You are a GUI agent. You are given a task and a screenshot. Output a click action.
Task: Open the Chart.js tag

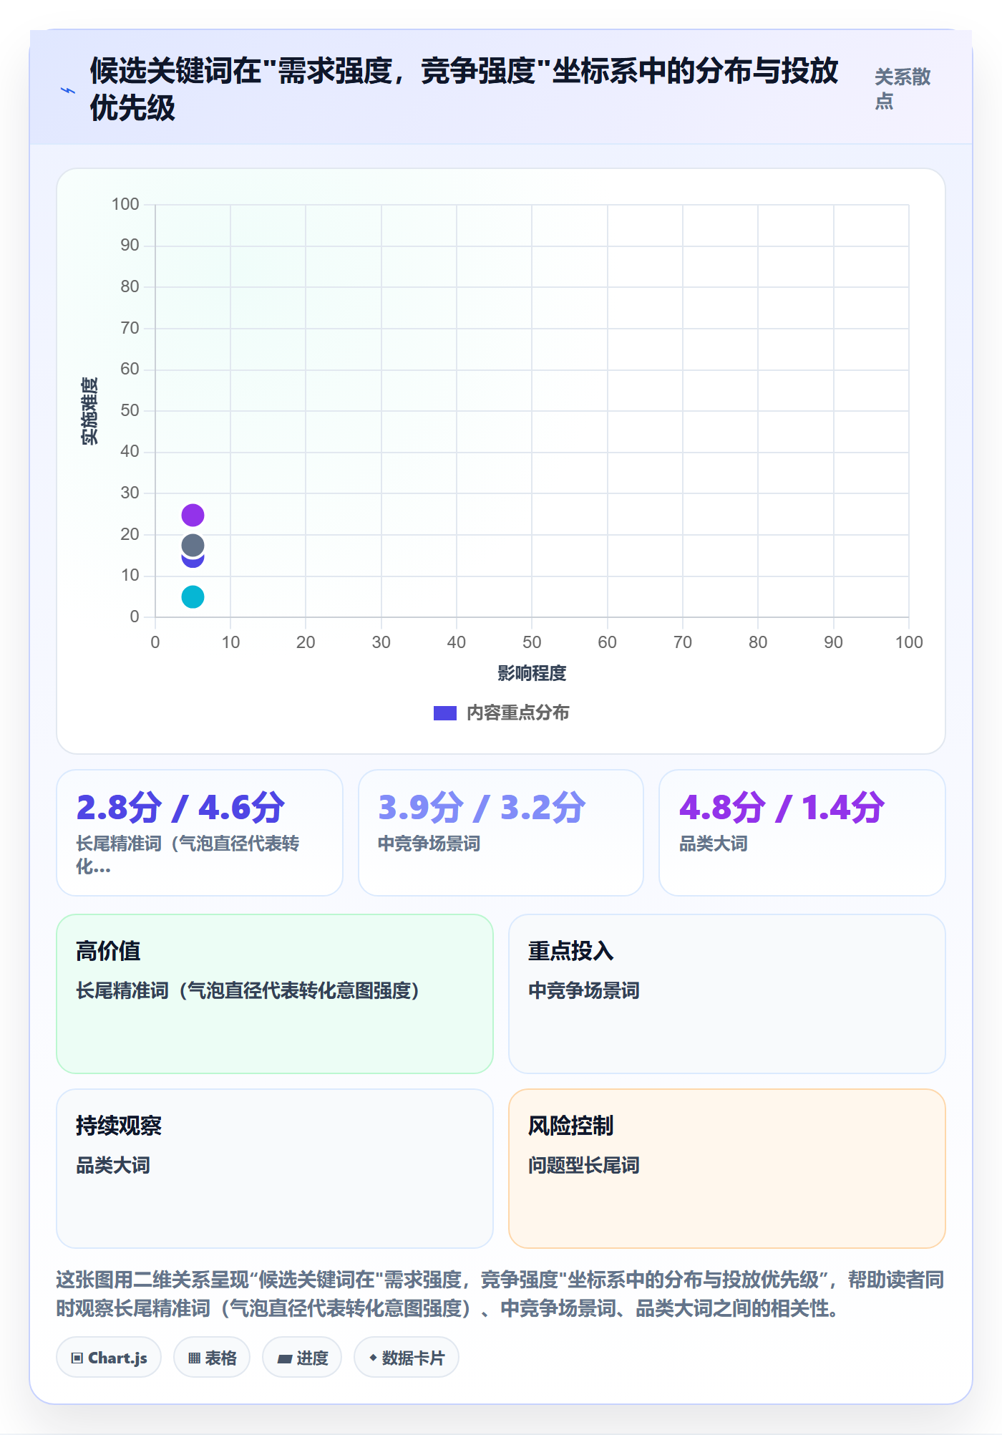(x=109, y=1357)
